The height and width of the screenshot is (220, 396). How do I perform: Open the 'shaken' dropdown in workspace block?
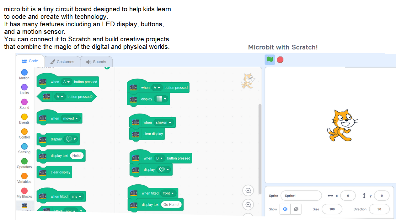(x=164, y=122)
